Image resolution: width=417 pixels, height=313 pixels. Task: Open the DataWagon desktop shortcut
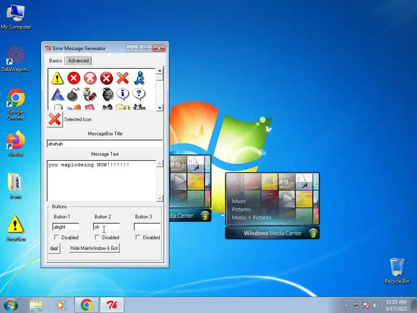tap(16, 59)
